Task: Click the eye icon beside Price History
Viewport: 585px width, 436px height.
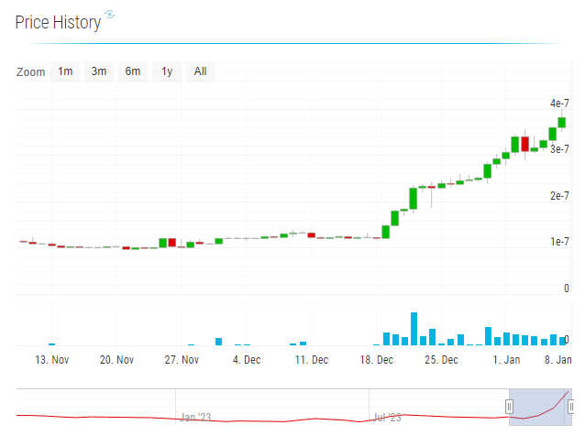Action: 110,15
